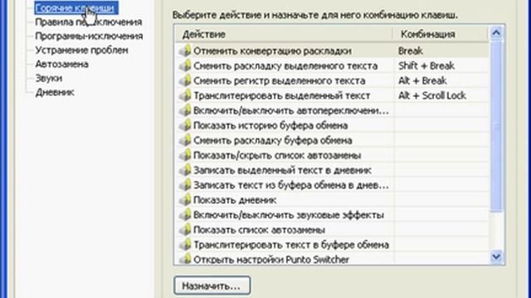This screenshot has height=298, width=531.
Task: Click the Break combination cell
Action: click(x=441, y=51)
